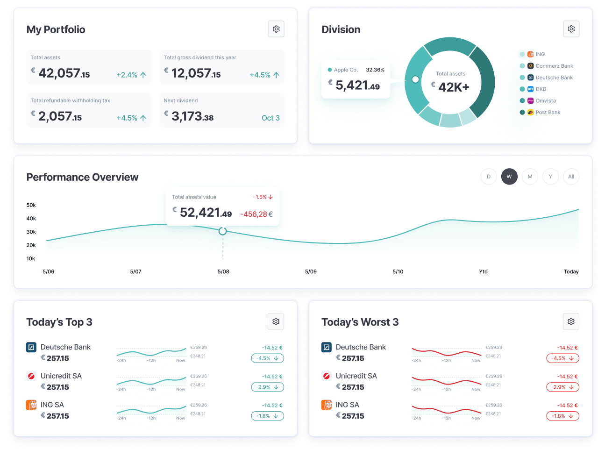Click the Today's Worst 3 settings gear

click(571, 321)
